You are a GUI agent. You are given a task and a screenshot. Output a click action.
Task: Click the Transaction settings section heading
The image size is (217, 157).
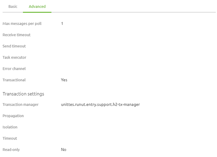(x=23, y=94)
